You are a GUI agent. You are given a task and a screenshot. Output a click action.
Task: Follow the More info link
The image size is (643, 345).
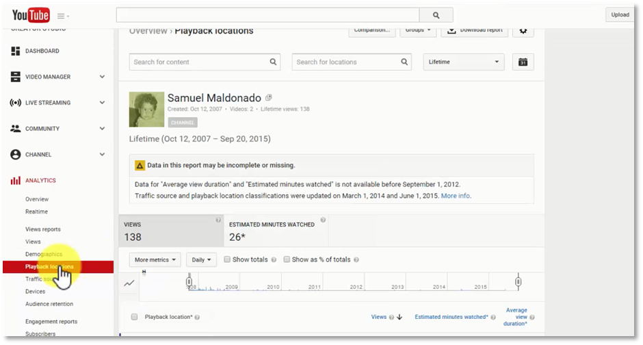click(456, 196)
